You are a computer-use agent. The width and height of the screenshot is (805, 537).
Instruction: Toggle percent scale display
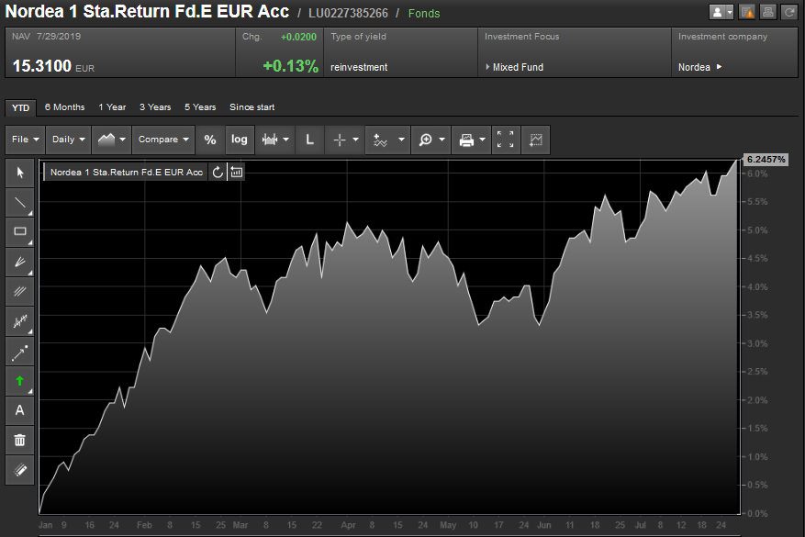210,140
